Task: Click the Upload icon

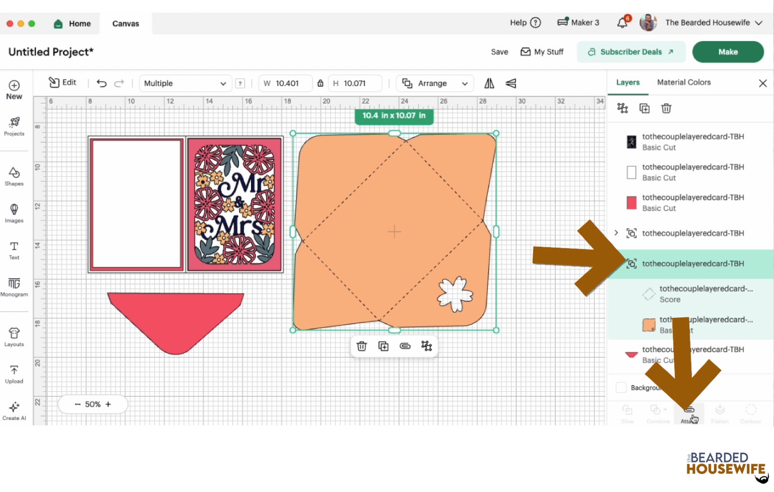Action: [14, 374]
